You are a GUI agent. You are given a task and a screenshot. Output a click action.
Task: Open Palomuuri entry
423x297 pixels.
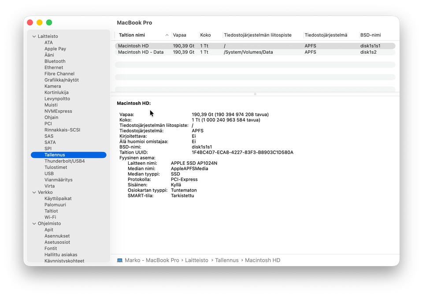point(55,205)
